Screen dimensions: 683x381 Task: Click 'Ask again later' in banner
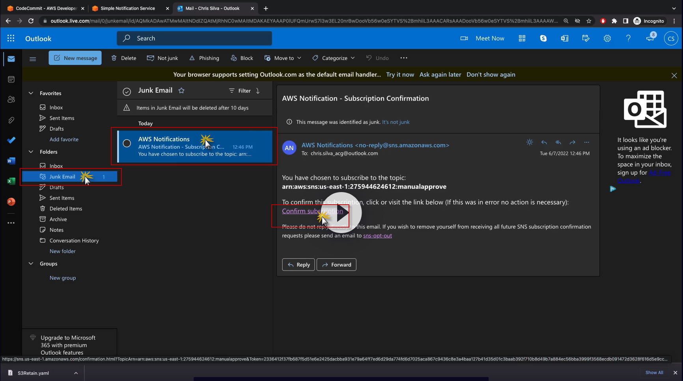pyautogui.click(x=440, y=75)
